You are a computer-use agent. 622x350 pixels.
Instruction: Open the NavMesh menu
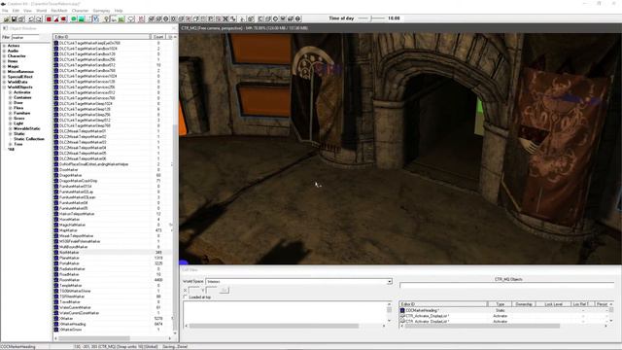pos(59,11)
